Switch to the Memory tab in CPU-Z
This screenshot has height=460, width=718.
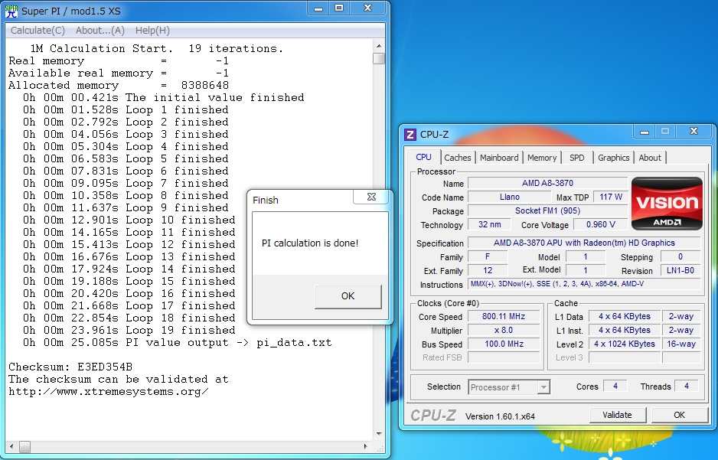tap(542, 158)
